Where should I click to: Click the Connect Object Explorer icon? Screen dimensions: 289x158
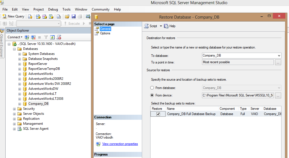pyautogui.click(x=27, y=37)
